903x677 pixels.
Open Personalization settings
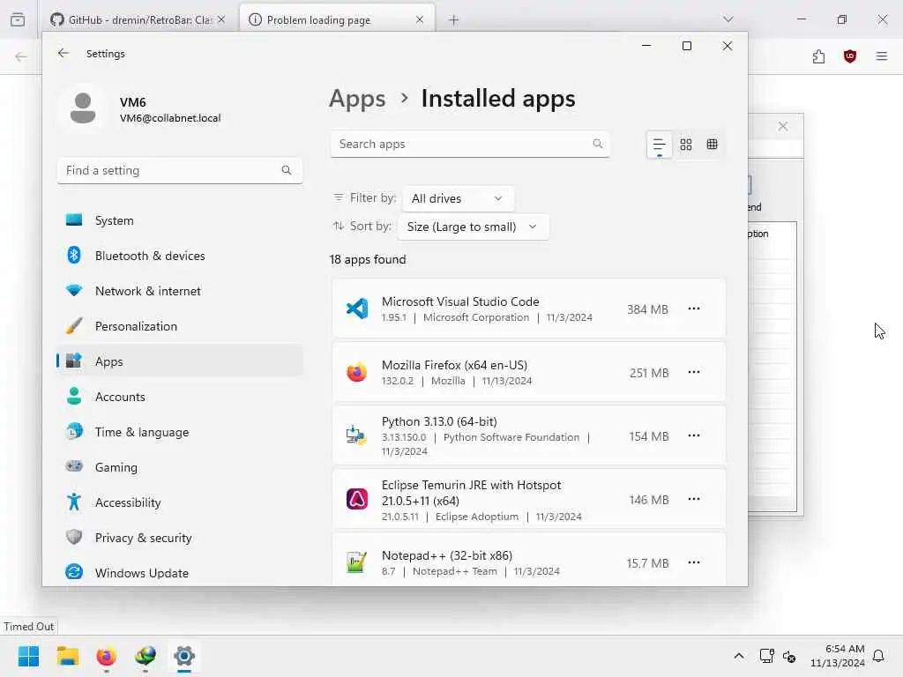pos(180,326)
